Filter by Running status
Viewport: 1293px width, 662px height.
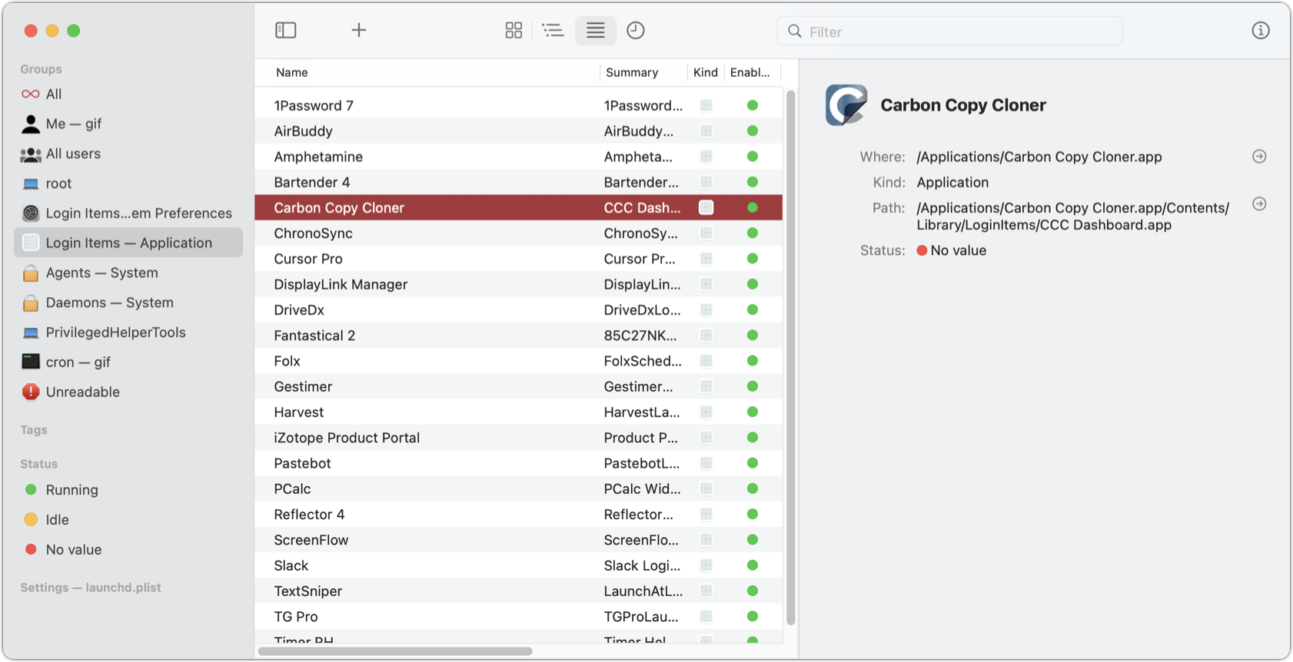point(71,490)
